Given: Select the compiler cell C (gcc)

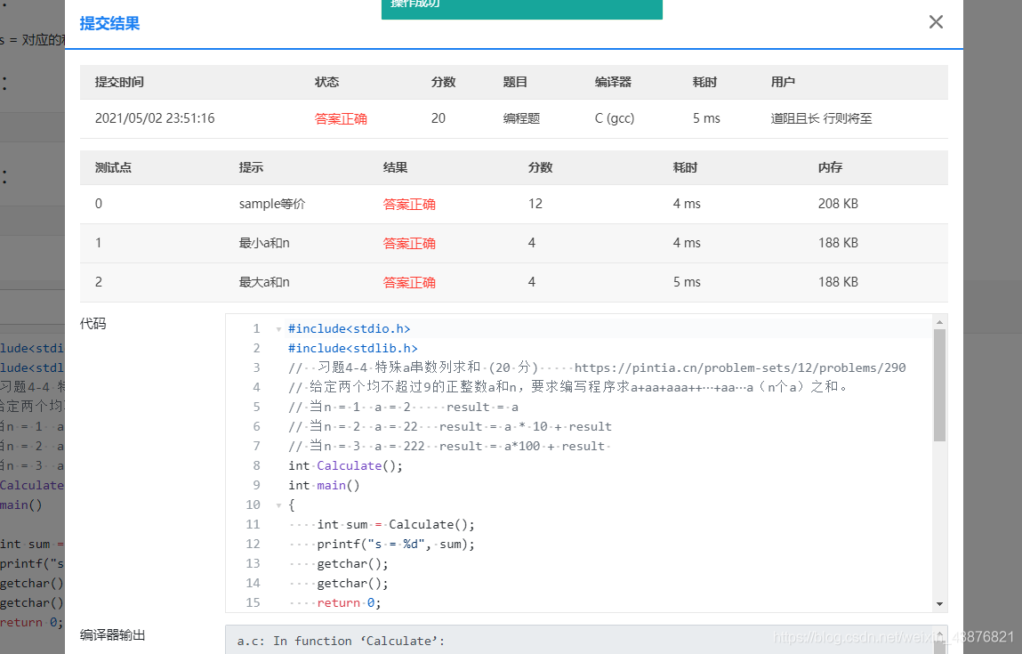Looking at the screenshot, I should point(614,117).
